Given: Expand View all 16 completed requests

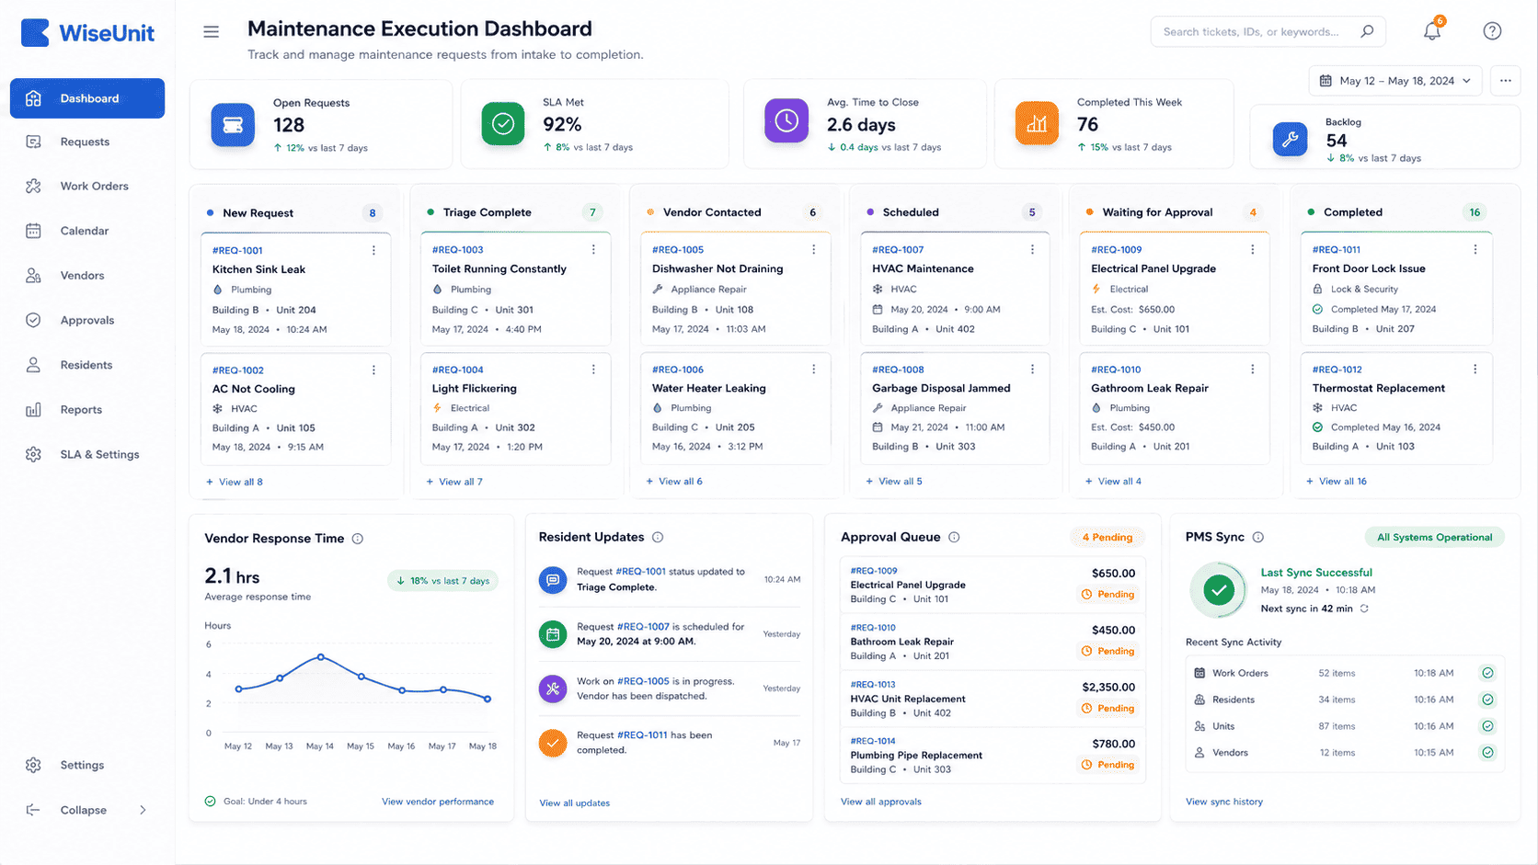Looking at the screenshot, I should (1337, 481).
